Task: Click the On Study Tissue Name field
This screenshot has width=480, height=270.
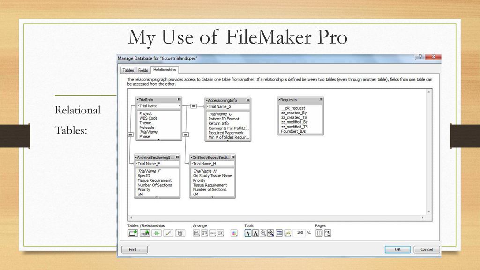Action: [x=212, y=176]
